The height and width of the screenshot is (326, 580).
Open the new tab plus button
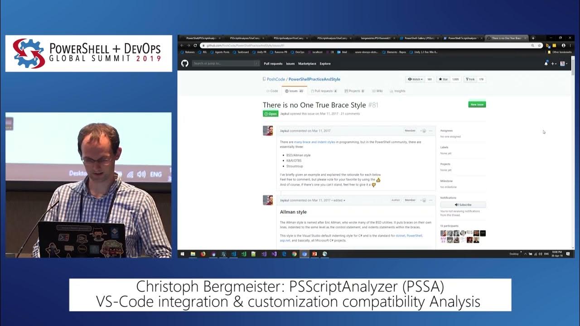(x=533, y=38)
